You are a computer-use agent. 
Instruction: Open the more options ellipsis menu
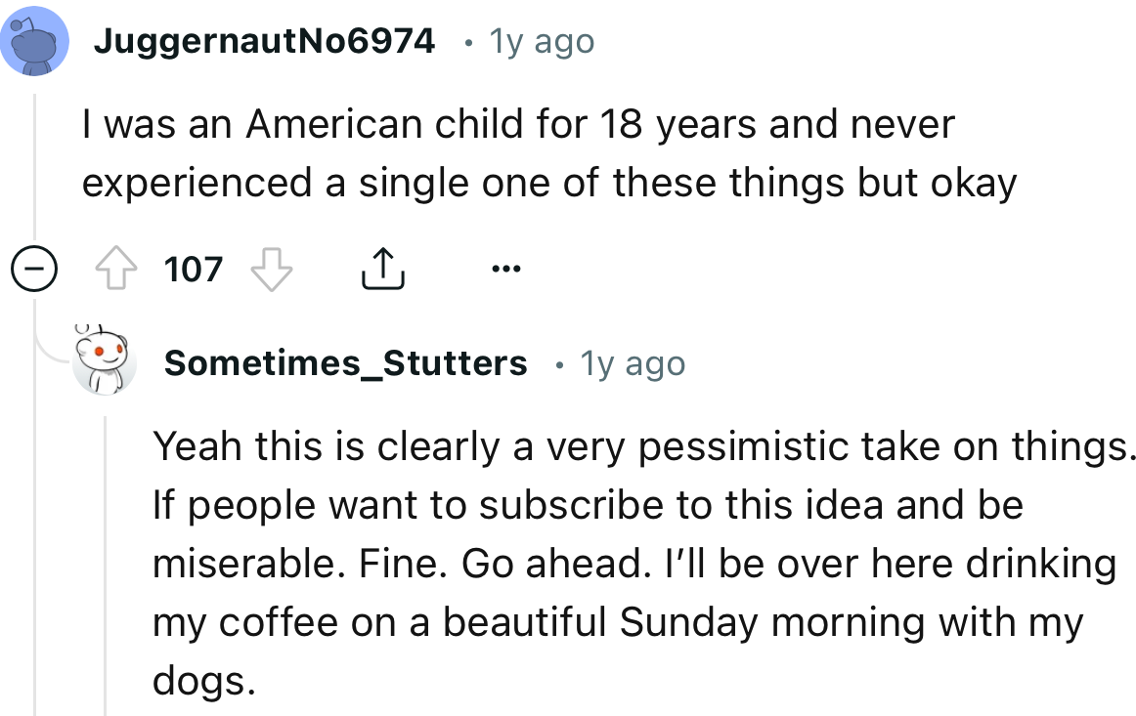(x=506, y=268)
